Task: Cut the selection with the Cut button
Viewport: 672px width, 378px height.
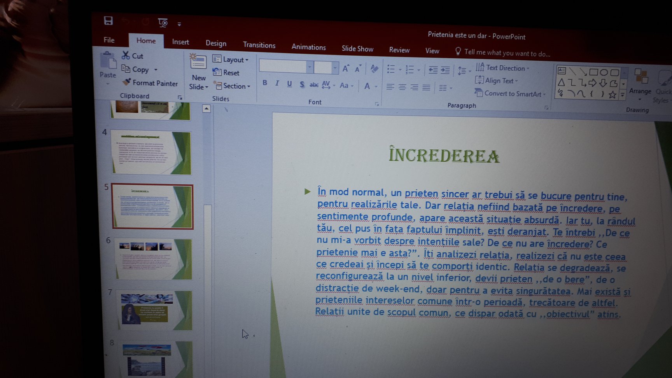Action: point(133,56)
